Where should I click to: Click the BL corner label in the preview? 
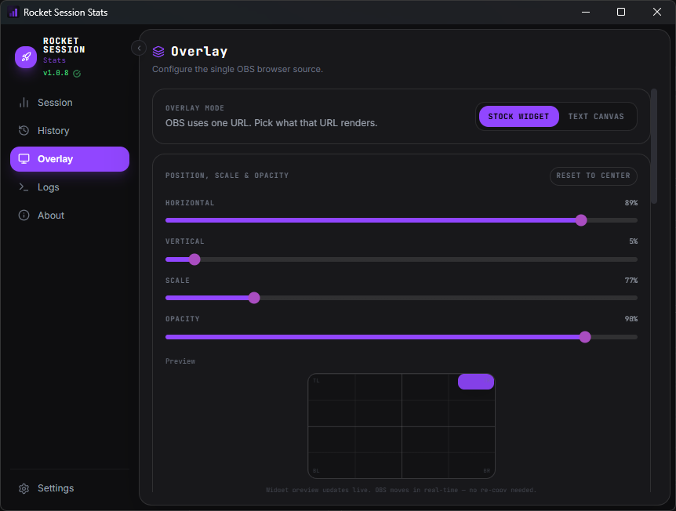[316, 470]
